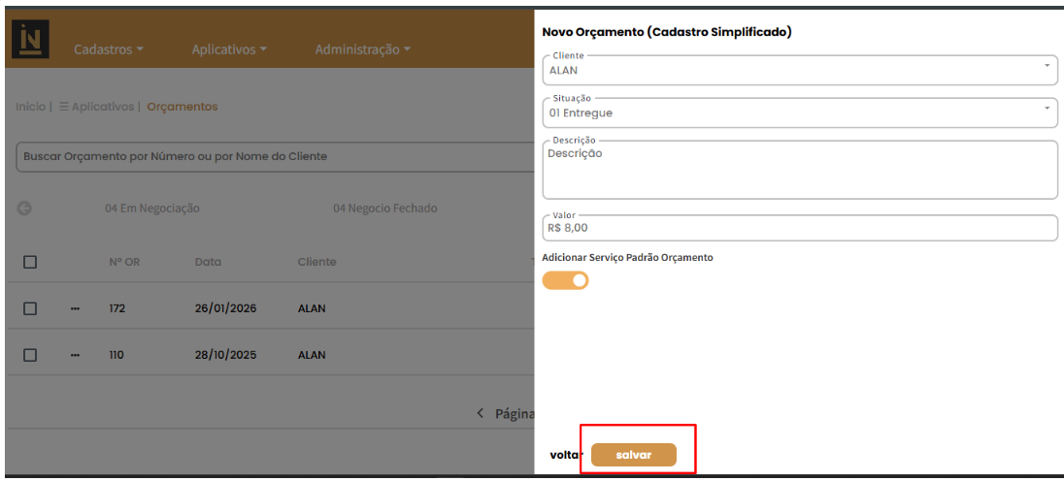
Task: Click into the Valor field
Action: (x=798, y=228)
